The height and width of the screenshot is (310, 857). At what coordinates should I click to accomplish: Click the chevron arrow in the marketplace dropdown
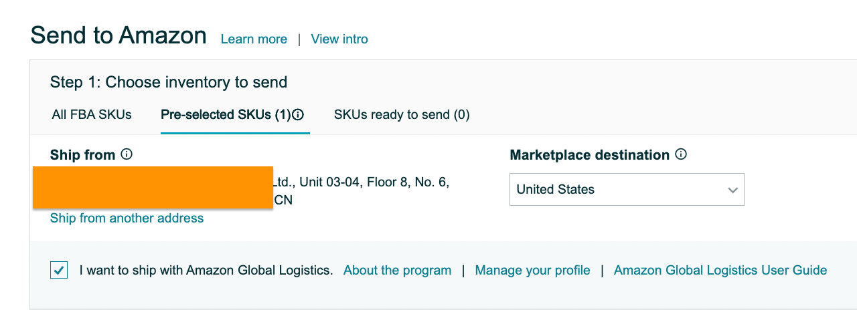pos(732,190)
